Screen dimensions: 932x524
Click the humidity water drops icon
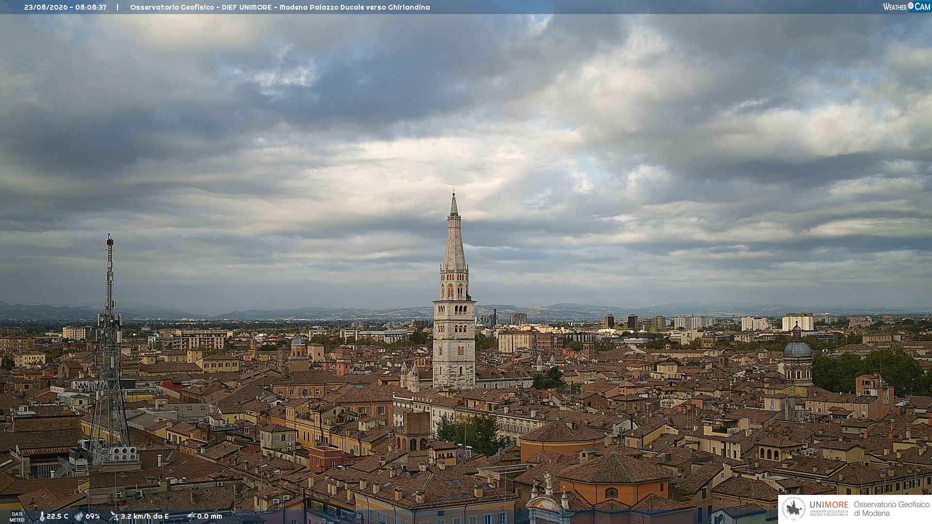(x=79, y=517)
